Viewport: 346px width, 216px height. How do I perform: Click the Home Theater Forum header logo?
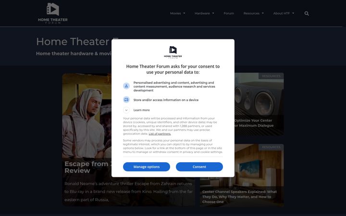tap(53, 13)
